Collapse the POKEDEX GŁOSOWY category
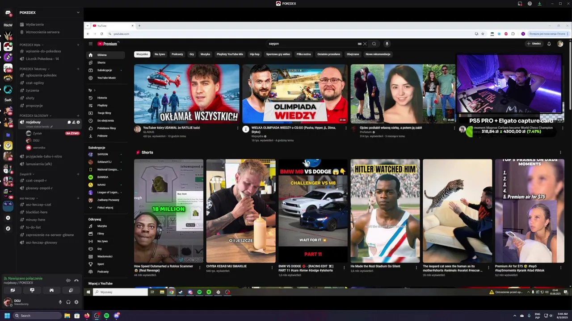The image size is (572, 321). [35, 115]
